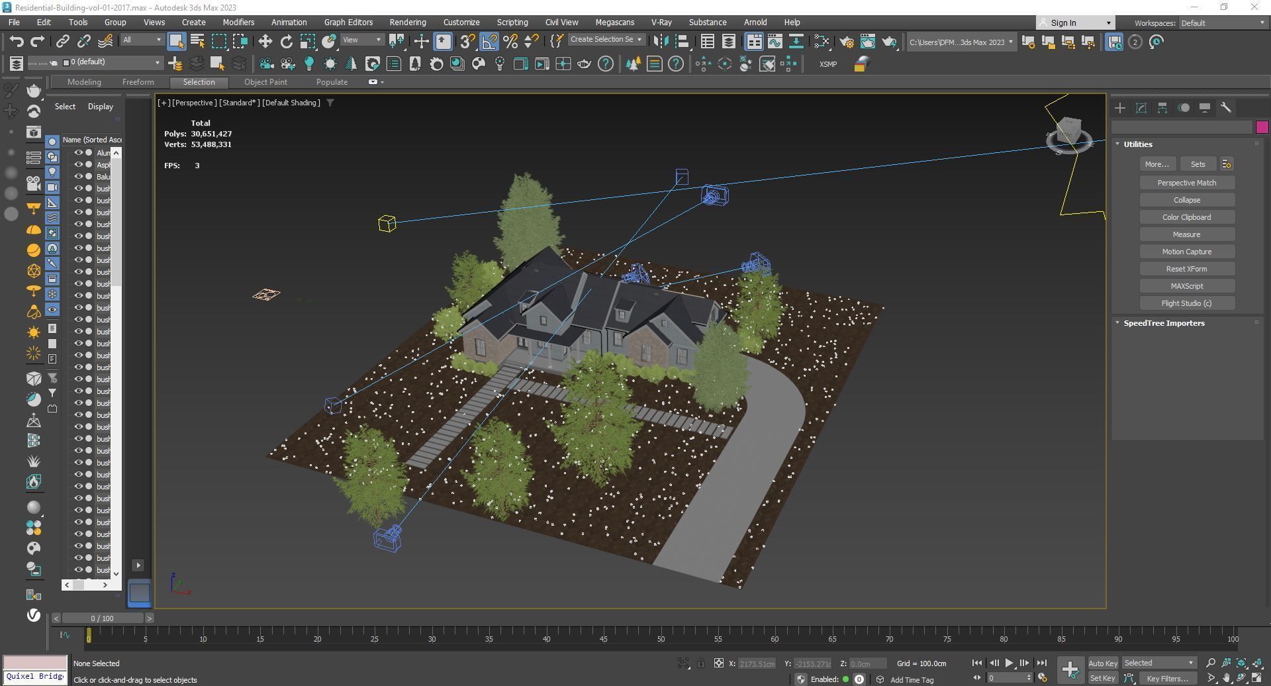Click the Perspective Match button
Image resolution: width=1271 pixels, height=686 pixels.
[x=1187, y=183]
